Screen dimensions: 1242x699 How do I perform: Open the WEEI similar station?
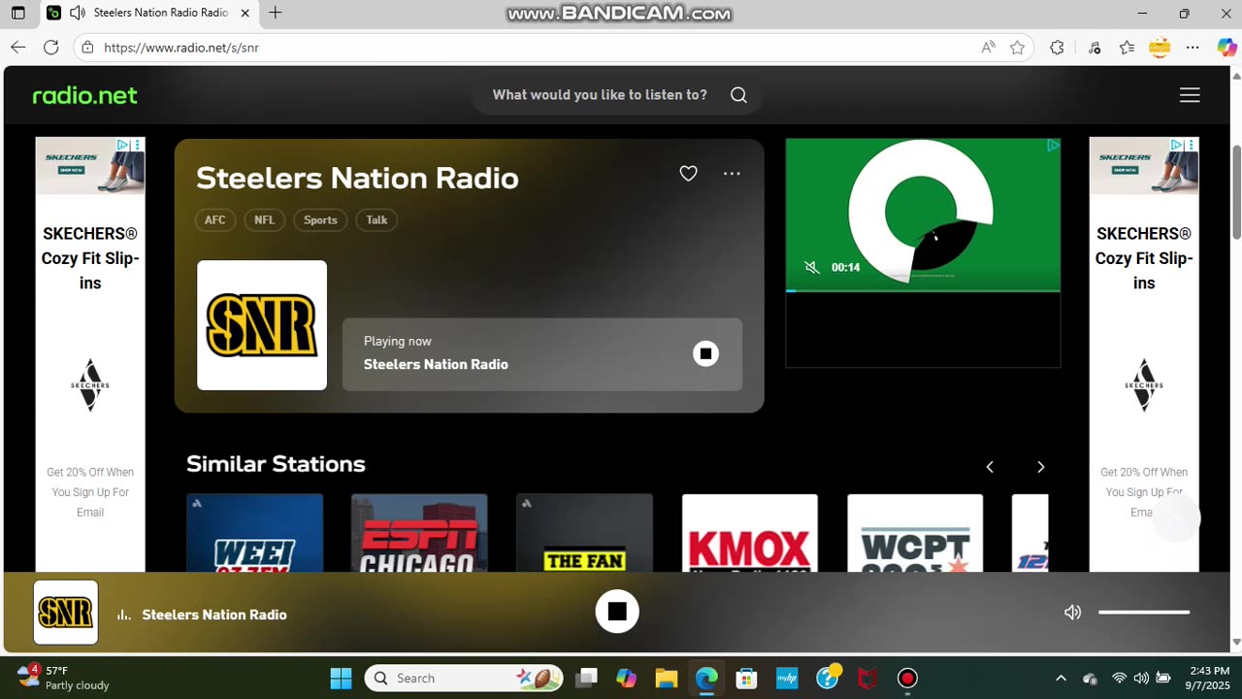click(x=254, y=533)
